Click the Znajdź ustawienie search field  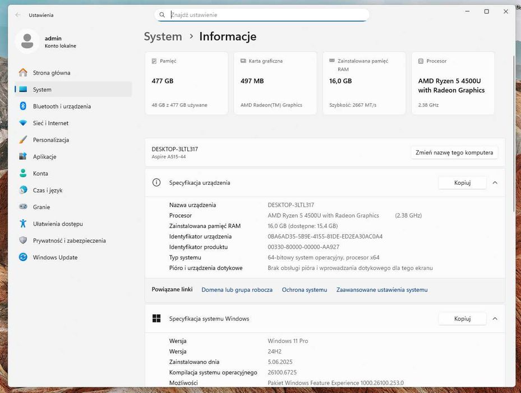click(264, 15)
